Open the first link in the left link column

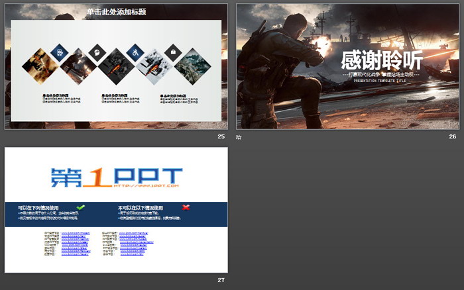[x=76, y=233]
